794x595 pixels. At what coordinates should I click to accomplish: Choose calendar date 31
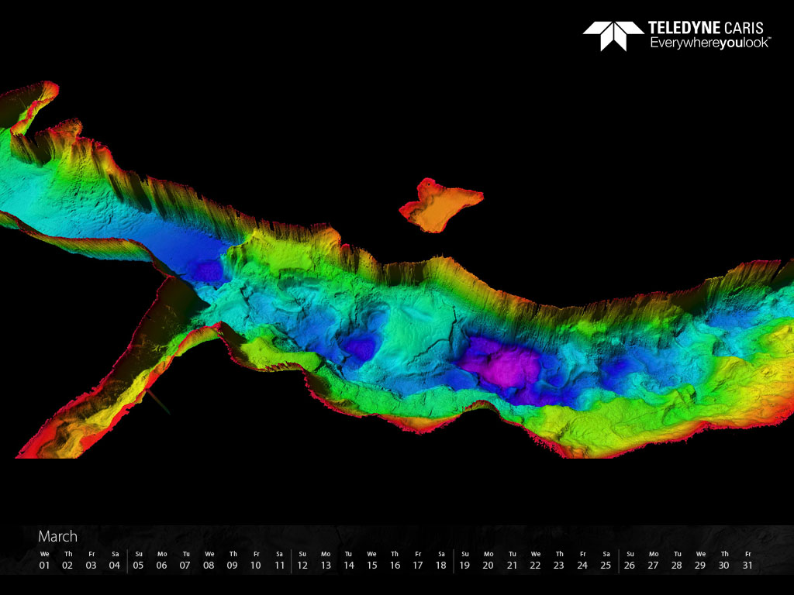[x=747, y=565]
